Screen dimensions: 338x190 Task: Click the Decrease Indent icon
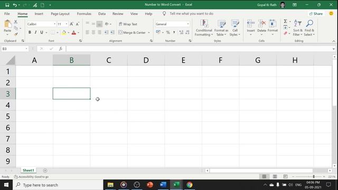tap(106, 32)
